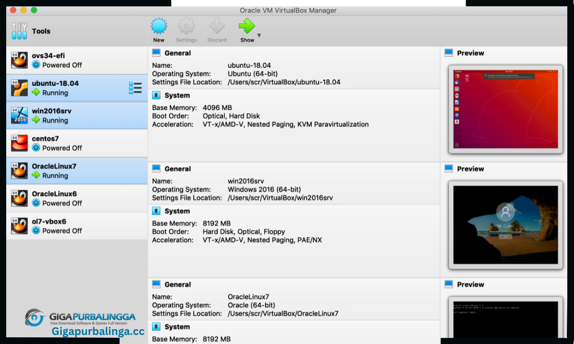Click the Powered Off icon of centos7
The height and width of the screenshot is (344, 574).
(x=36, y=148)
